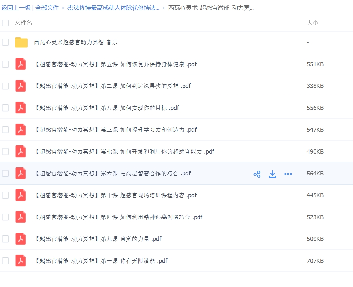Click the yellow folder icon for 音乐
This screenshot has width=353, height=287.
[21, 42]
